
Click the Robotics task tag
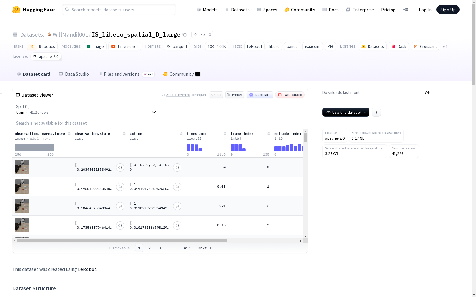click(42, 46)
